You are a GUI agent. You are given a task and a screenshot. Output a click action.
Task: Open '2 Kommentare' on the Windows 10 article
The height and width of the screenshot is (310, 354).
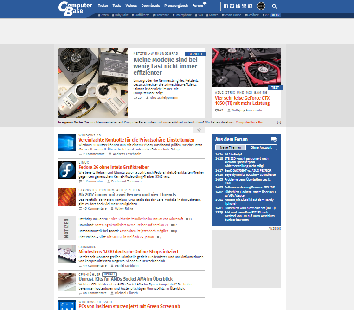tap(92, 154)
